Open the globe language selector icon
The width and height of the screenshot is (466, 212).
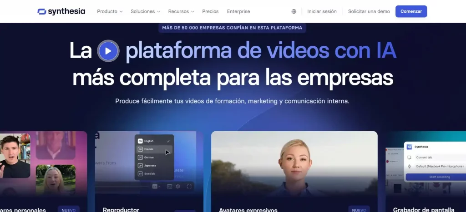[294, 11]
